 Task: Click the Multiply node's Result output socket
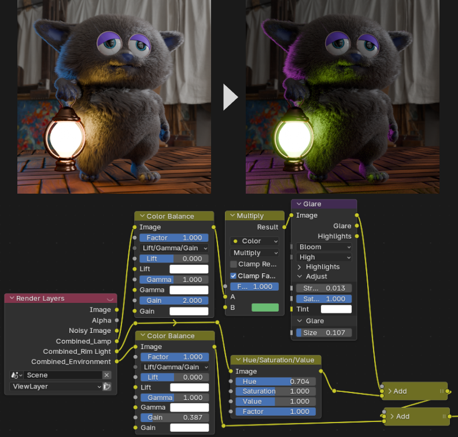click(285, 227)
